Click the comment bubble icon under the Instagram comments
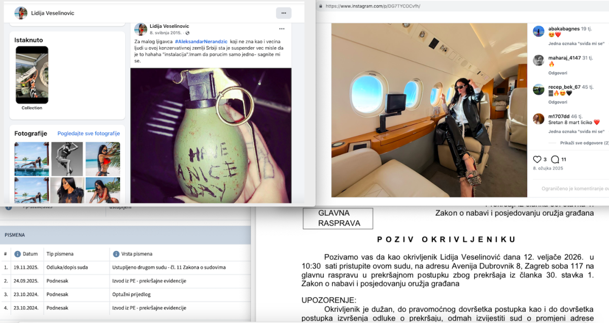The image size is (609, 323). (555, 159)
